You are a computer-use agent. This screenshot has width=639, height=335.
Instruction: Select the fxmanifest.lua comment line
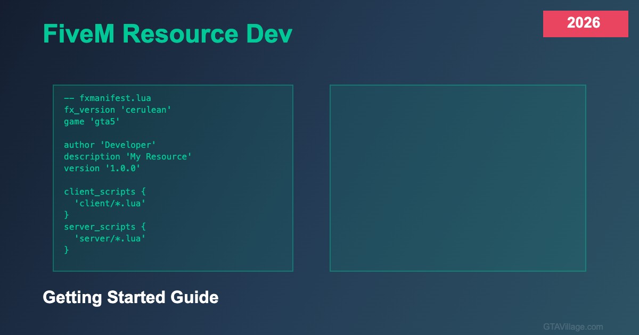107,98
